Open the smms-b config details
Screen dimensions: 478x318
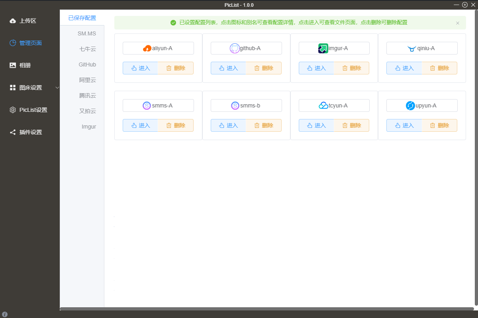[x=246, y=105]
